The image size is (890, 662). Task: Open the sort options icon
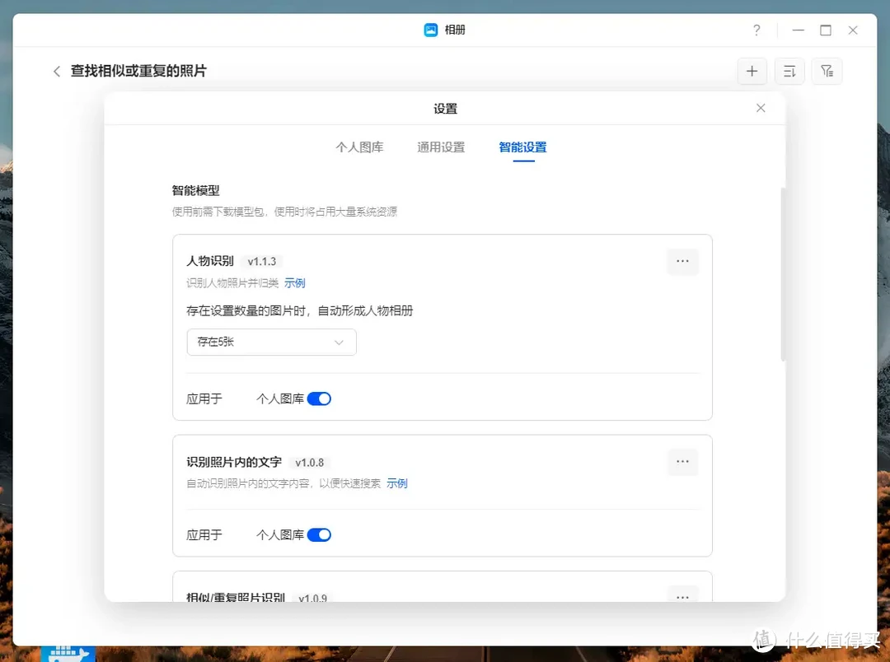789,71
